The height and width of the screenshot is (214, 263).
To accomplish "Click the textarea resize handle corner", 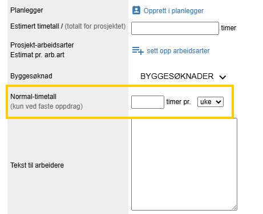I will click(234, 208).
